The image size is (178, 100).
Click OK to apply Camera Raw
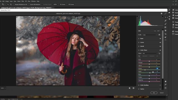[154, 93]
